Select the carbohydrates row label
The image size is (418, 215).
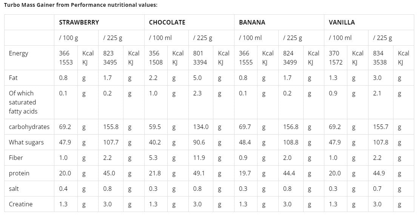(x=29, y=127)
